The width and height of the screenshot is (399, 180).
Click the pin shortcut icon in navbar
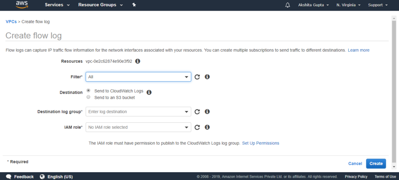(134, 5)
